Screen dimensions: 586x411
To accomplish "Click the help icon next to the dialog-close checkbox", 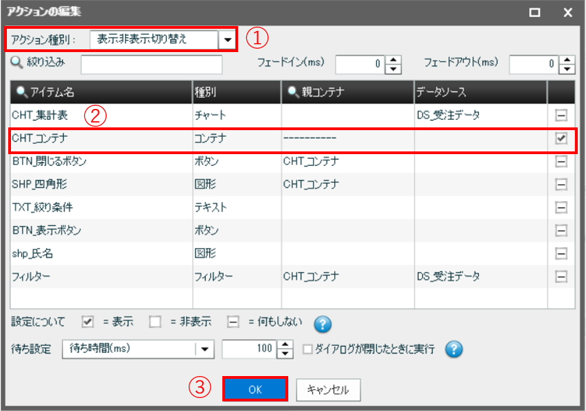I will pos(454,349).
